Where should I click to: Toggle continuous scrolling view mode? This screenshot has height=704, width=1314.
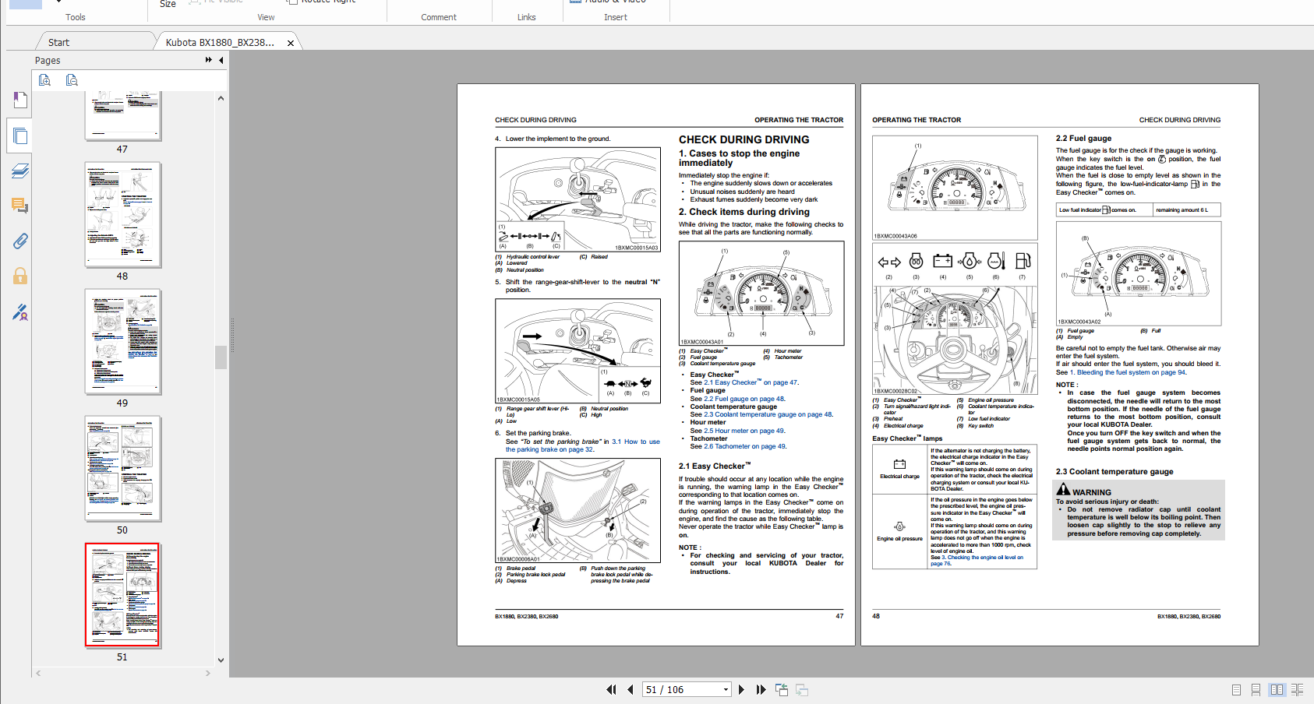point(1256,689)
